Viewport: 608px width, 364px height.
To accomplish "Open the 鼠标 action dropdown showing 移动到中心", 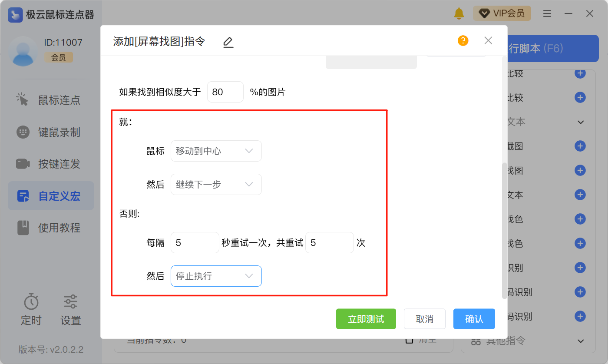I will [x=216, y=151].
